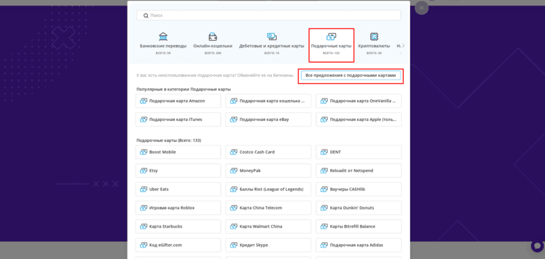Select Подарочная карта Apple option
The height and width of the screenshot is (259, 545).
pyautogui.click(x=359, y=119)
